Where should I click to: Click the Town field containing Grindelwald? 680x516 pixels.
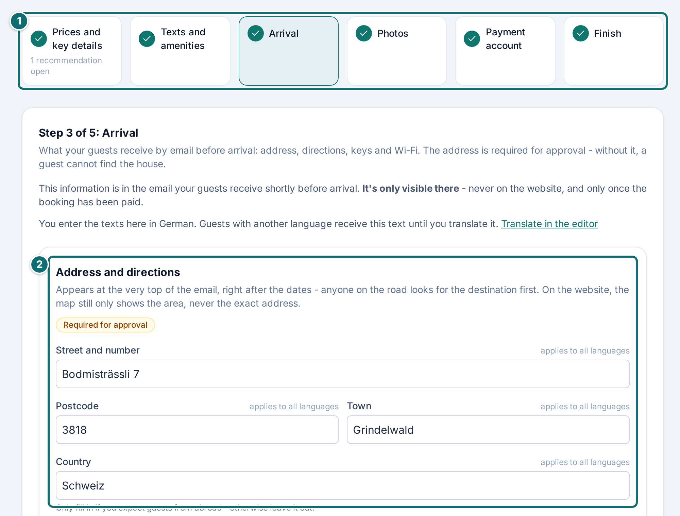[x=488, y=430]
